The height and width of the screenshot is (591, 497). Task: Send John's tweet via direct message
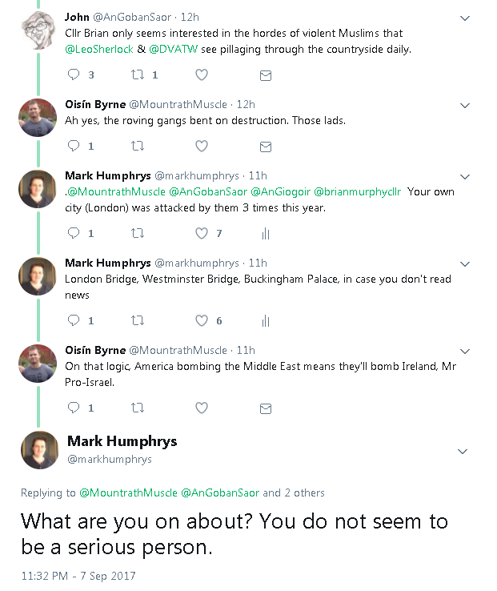click(266, 75)
